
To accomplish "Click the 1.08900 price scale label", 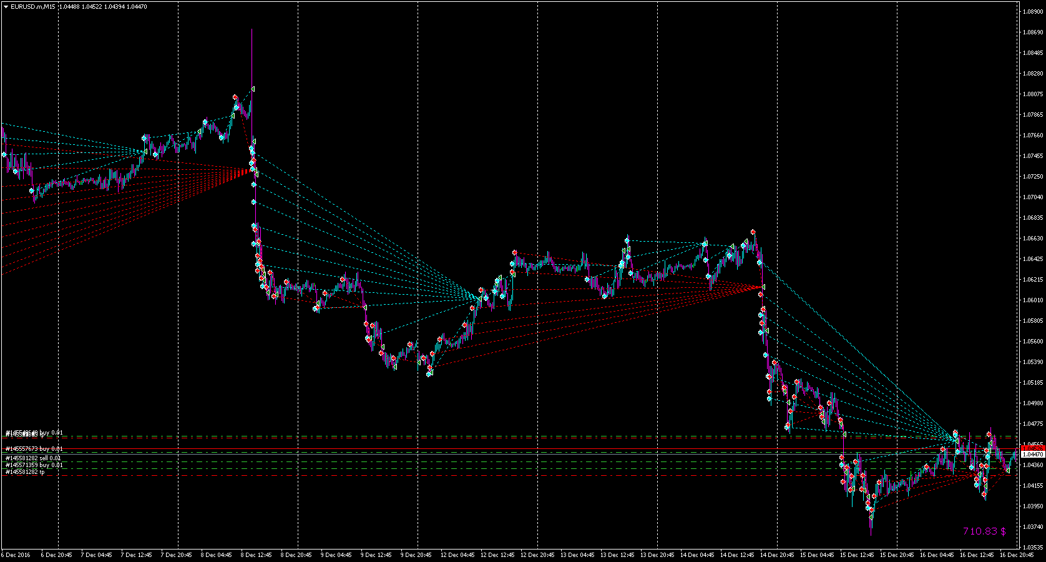I will 1034,11.
